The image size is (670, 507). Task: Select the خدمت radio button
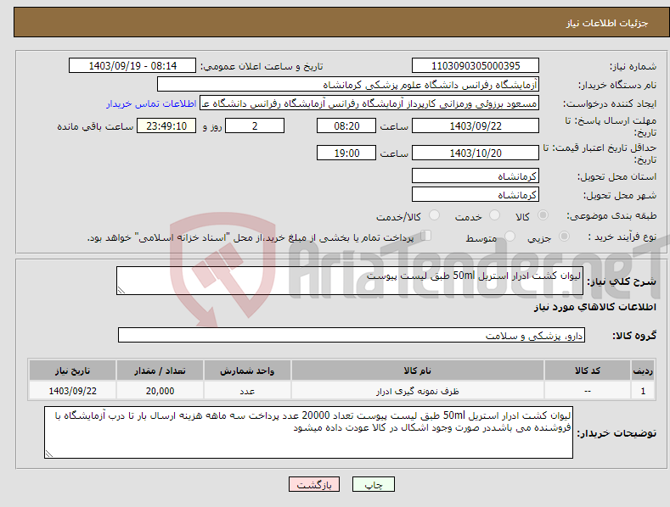coord(494,215)
